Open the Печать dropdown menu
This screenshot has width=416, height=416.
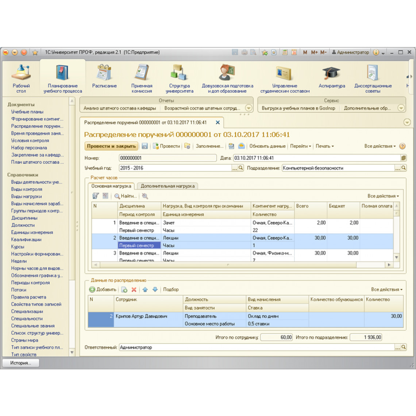coord(324,146)
